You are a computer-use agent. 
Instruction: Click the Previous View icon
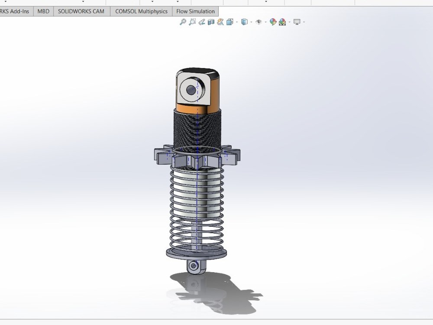(x=202, y=22)
